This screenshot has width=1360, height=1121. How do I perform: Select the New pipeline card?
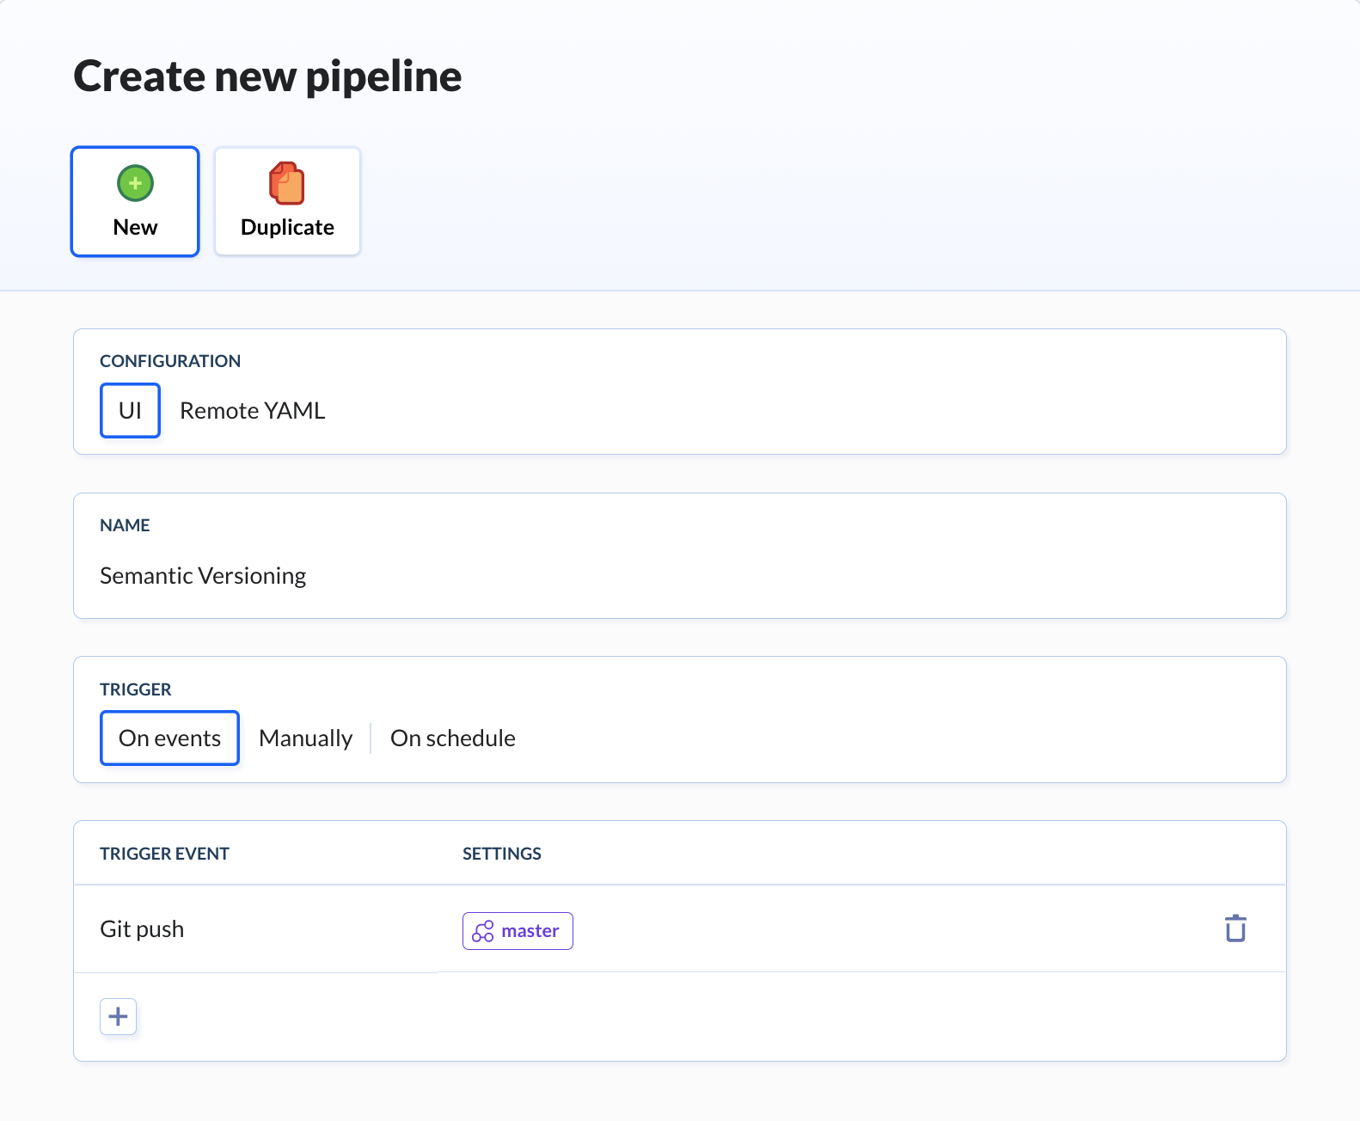pos(135,201)
